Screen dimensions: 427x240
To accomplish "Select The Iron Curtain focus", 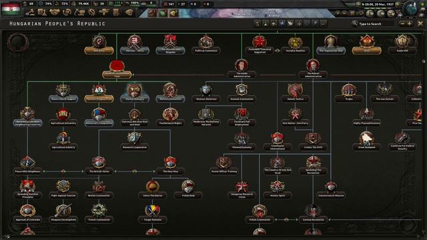I will click(x=384, y=93).
